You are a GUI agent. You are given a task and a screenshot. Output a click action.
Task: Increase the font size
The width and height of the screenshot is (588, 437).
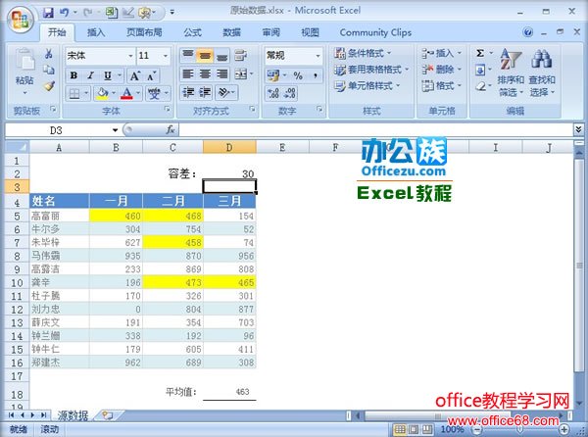tap(134, 76)
